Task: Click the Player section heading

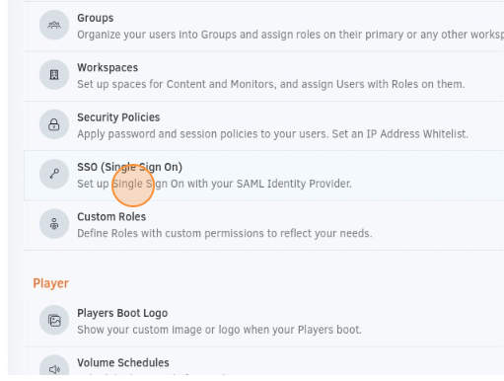Action: pyautogui.click(x=51, y=283)
